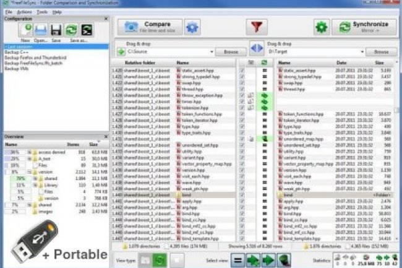402x268 pixels.
Task: Browse for the target folder
Action: coord(381,52)
